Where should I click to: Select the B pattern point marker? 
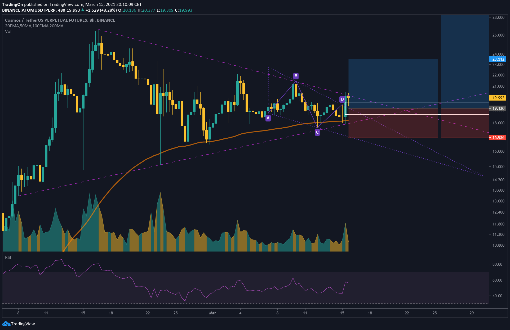(296, 76)
